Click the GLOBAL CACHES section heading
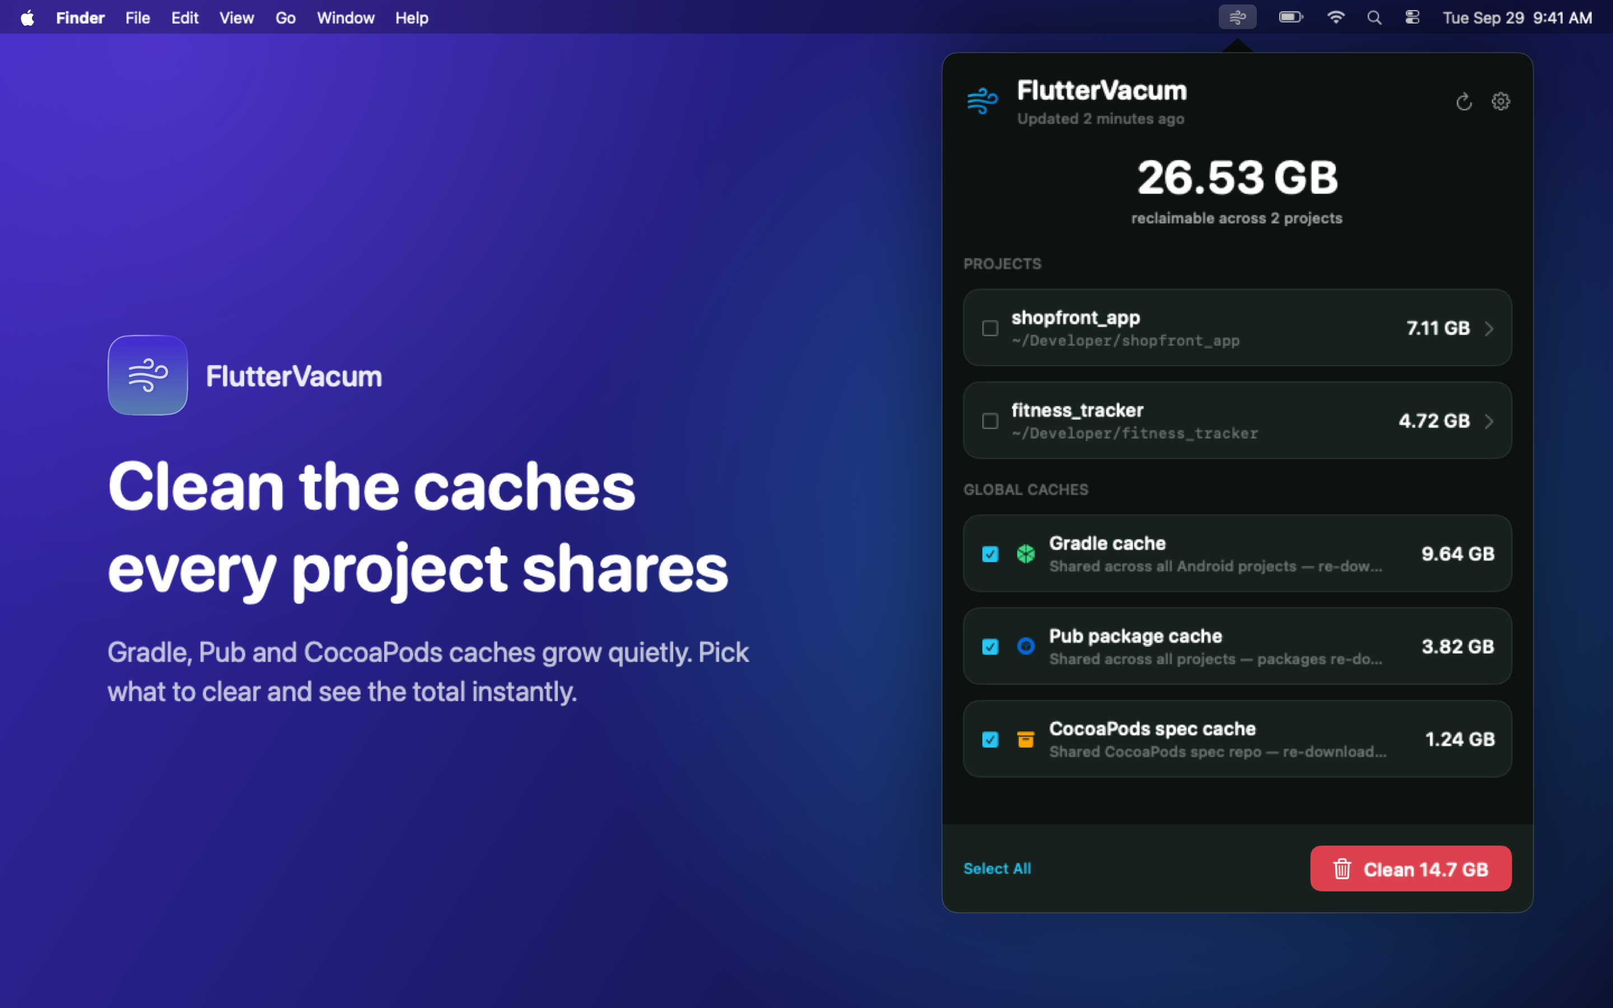Screen dimensions: 1613x1008 (1026, 489)
